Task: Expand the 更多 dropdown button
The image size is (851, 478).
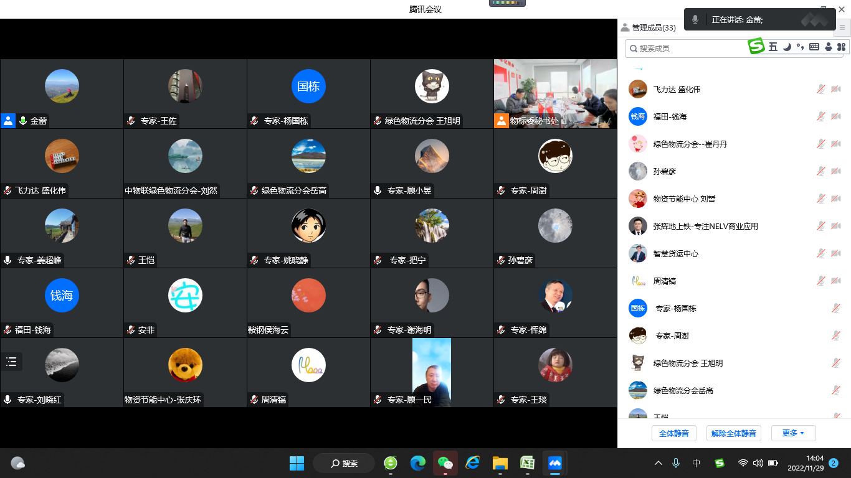Action: 793,433
